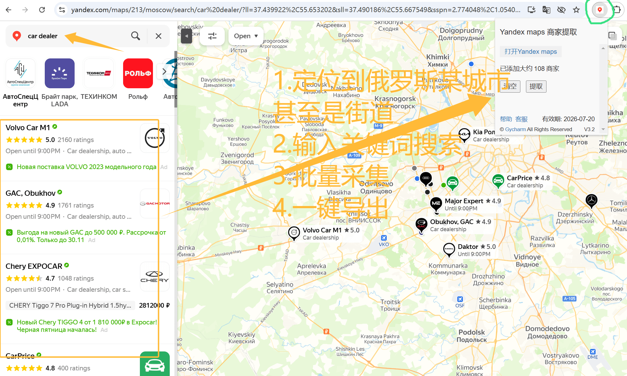Go back in browser history

pyautogui.click(x=9, y=10)
